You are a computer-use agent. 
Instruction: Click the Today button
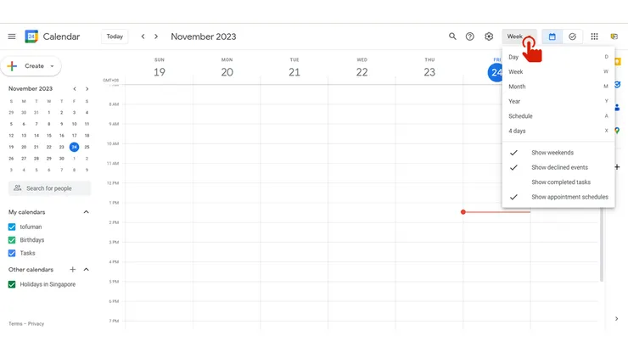115,36
